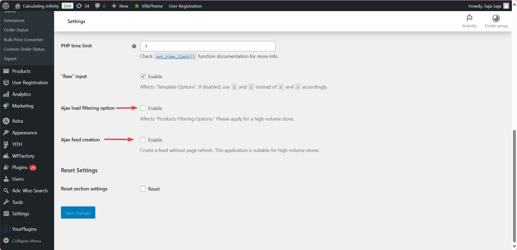Screen dimensions: 517x250
Task: Click the plus icon beside New
Action: [x=114, y=6]
